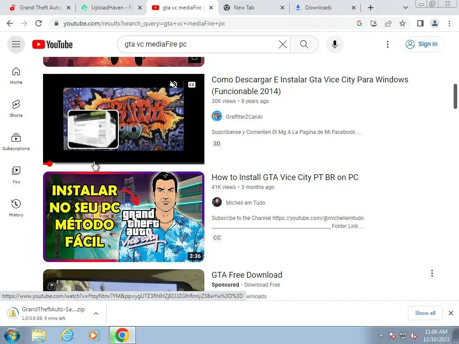Open GTA Free Download ad options menu
459x344 pixels.
432,273
